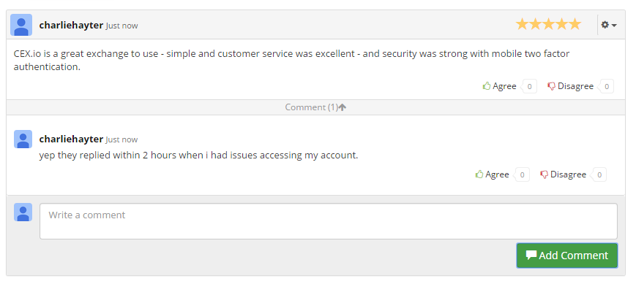Toggle Agree label on the review

pos(504,86)
